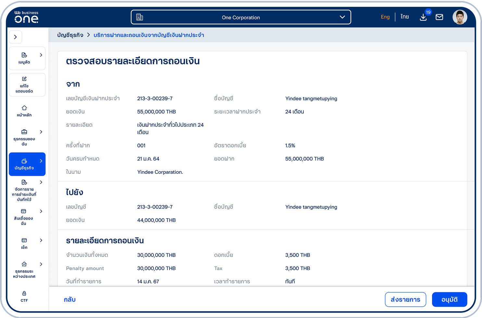The width and height of the screenshot is (482, 318).
Task: Open ธุรกรรมระหว่างประเทศ menu
Action: tap(24, 270)
